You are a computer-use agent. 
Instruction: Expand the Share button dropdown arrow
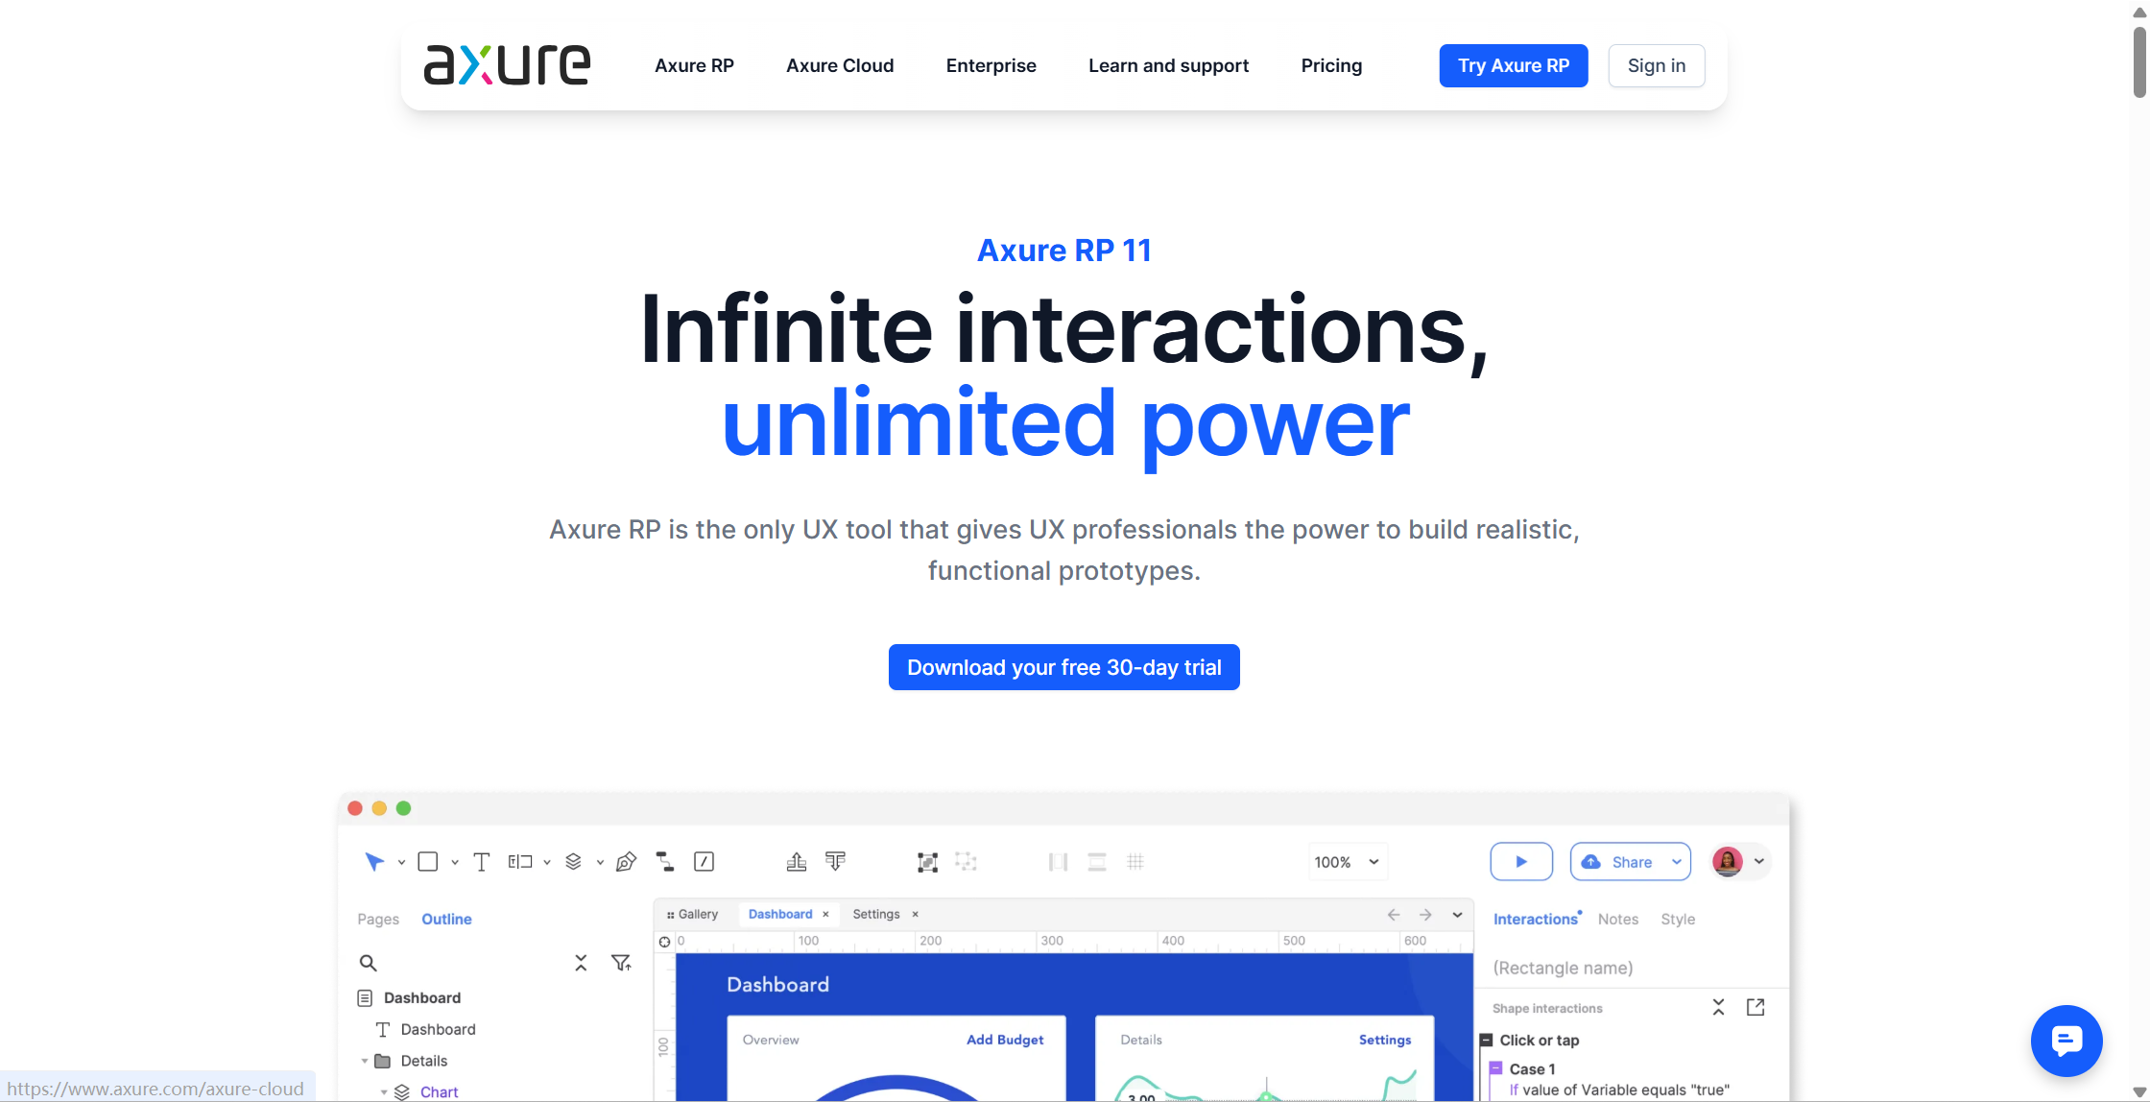point(1677,862)
